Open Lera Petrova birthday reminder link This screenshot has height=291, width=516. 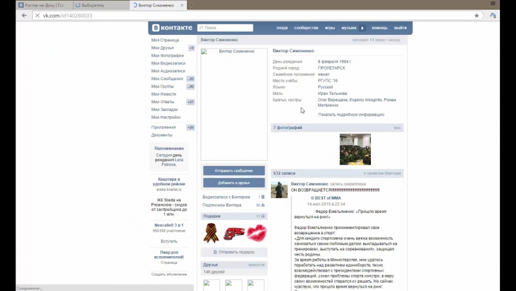pyautogui.click(x=172, y=162)
